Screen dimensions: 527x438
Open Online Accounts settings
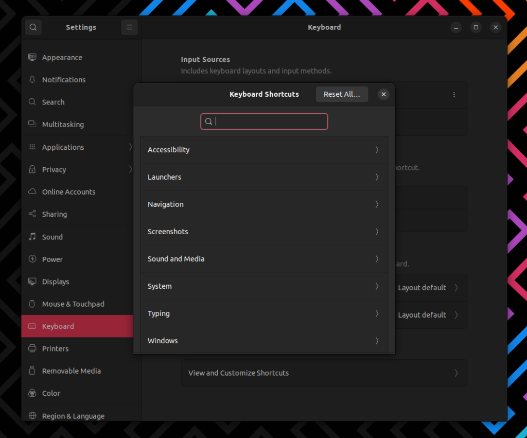click(77, 191)
